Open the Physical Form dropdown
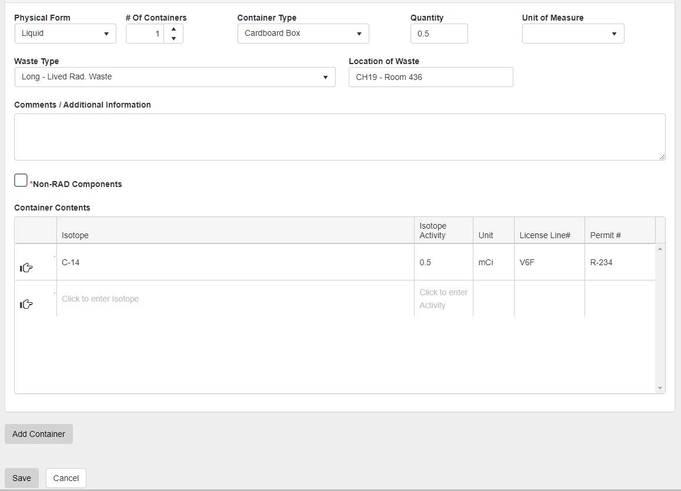681x491 pixels. click(x=65, y=34)
